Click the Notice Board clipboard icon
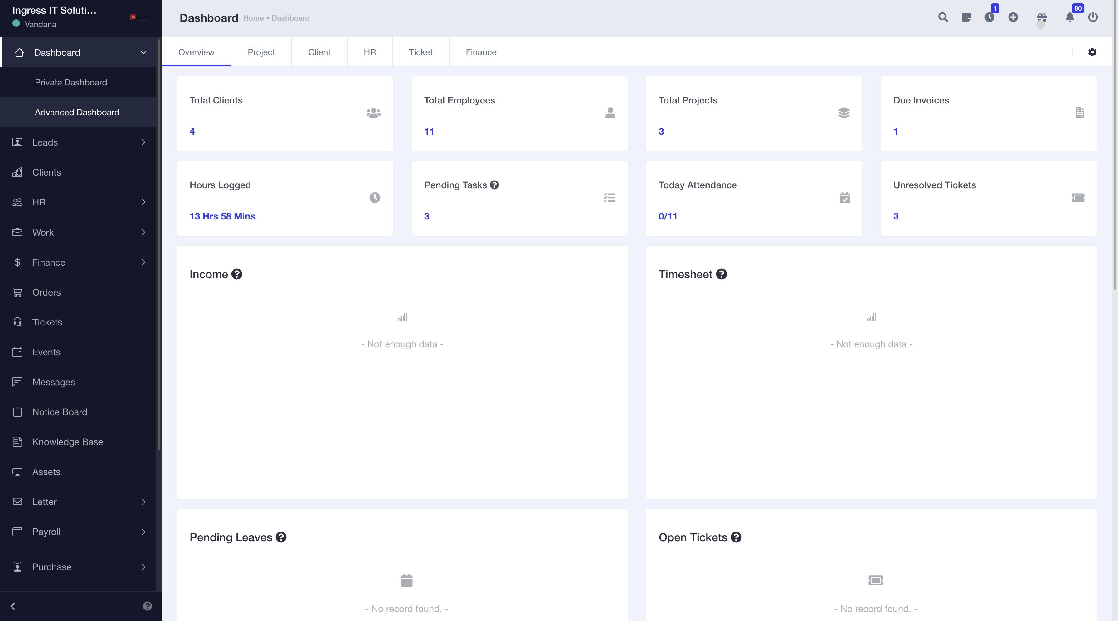Screen dimensions: 1118x621 point(17,412)
